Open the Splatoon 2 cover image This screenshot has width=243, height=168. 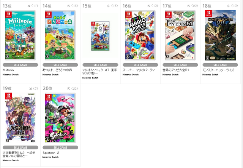tap(60, 118)
